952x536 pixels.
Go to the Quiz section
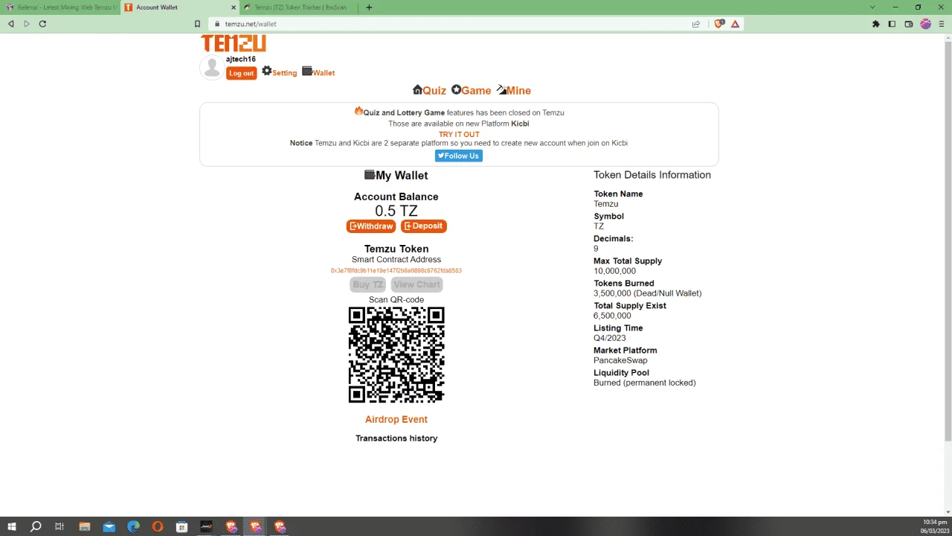click(429, 90)
